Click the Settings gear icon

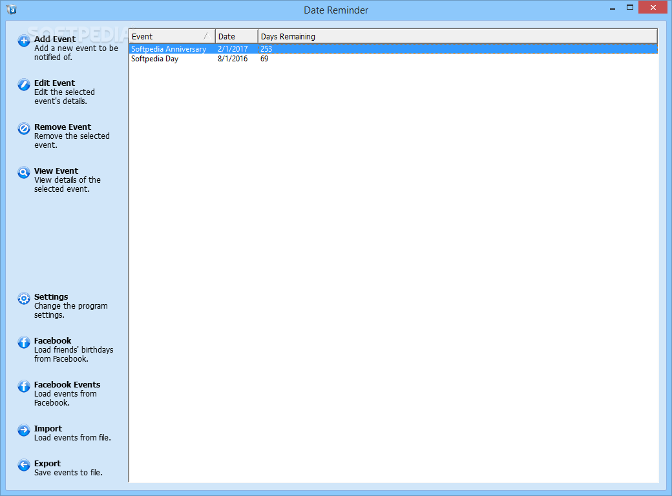click(x=23, y=298)
